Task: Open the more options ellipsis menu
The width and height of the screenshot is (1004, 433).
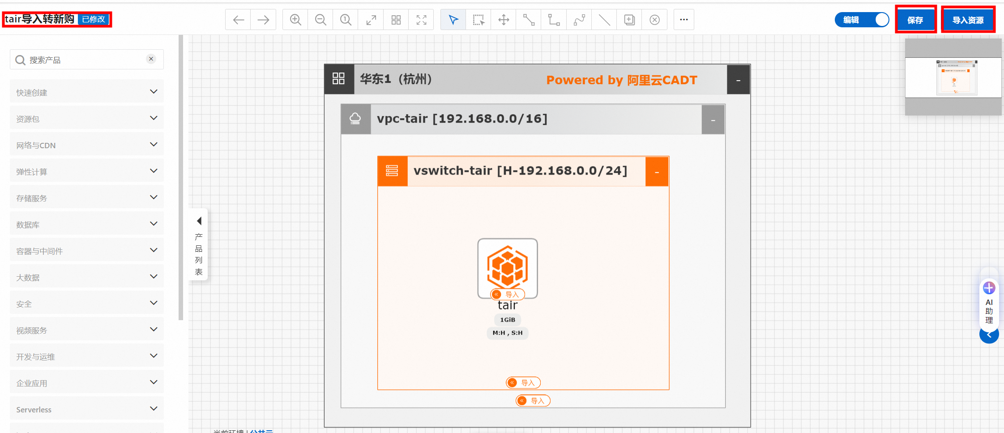Action: click(684, 20)
